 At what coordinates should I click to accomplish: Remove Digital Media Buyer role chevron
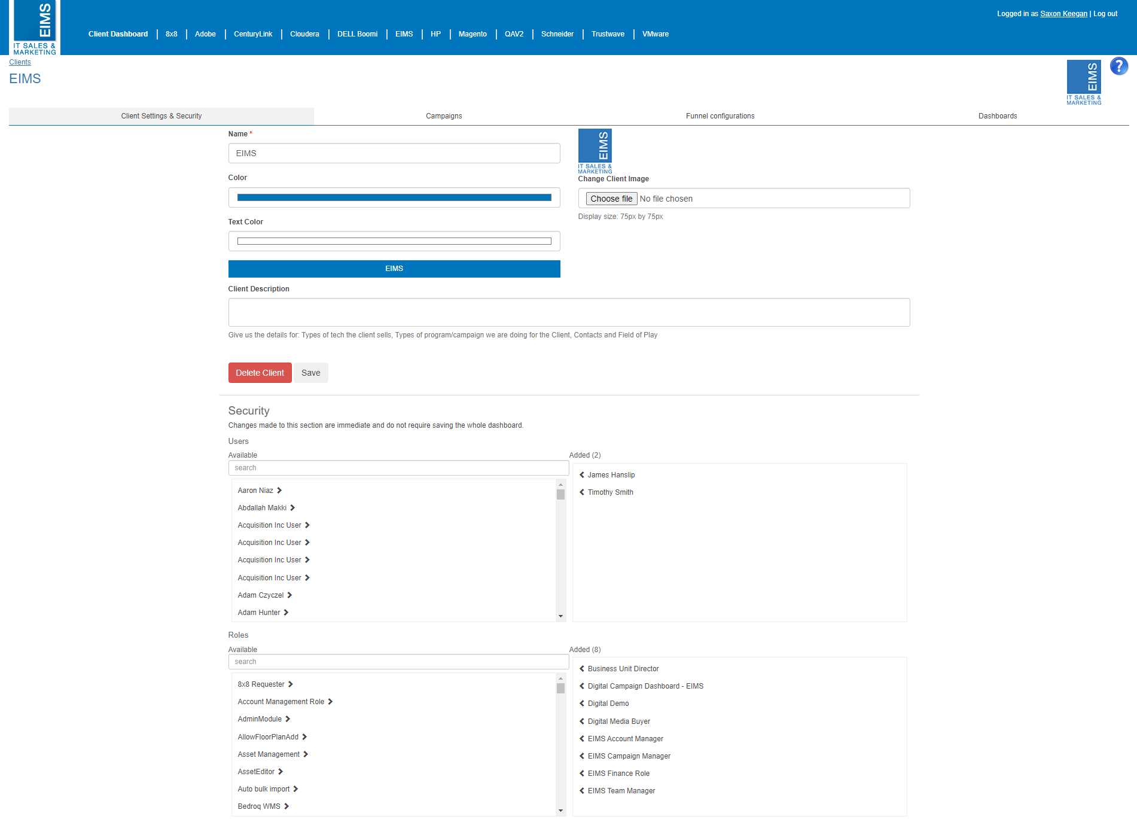coord(581,721)
